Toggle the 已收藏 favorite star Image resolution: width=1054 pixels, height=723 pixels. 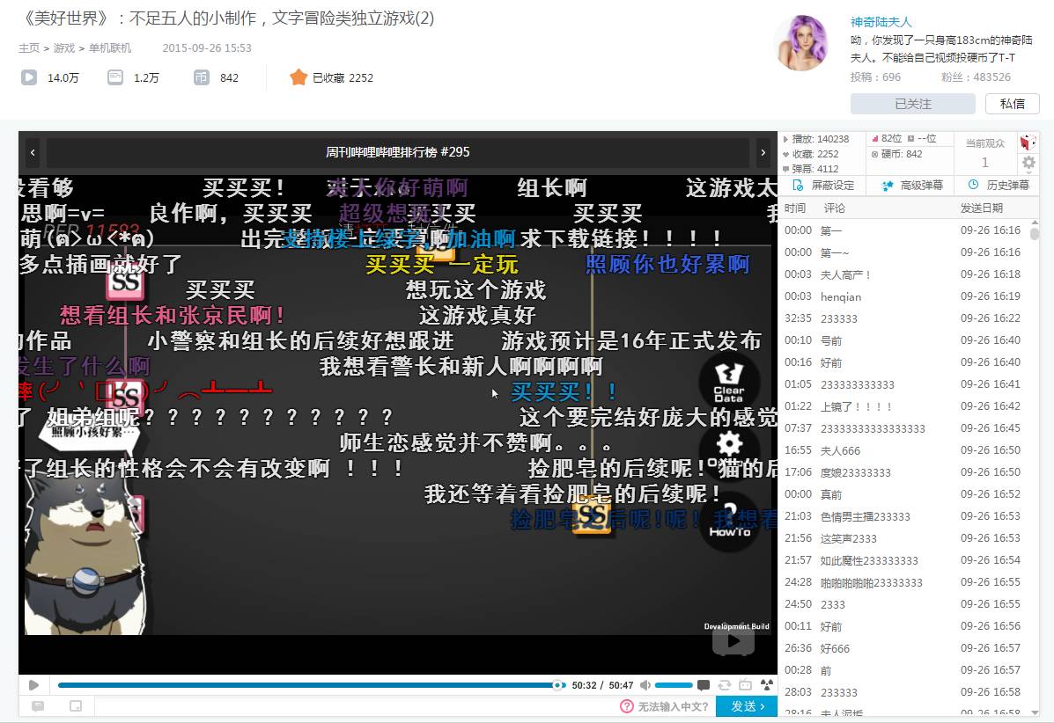pos(300,77)
